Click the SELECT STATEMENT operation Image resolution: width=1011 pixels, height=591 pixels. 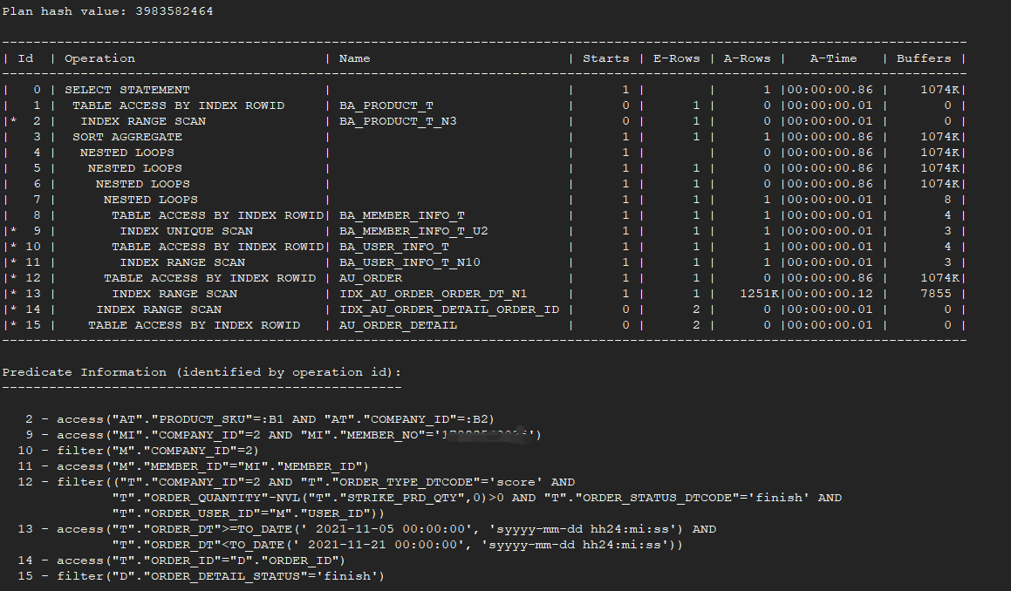[126, 90]
